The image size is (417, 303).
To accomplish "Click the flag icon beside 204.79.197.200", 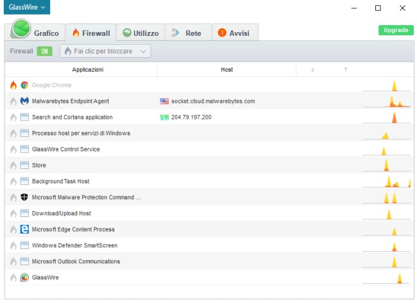I will point(164,117).
